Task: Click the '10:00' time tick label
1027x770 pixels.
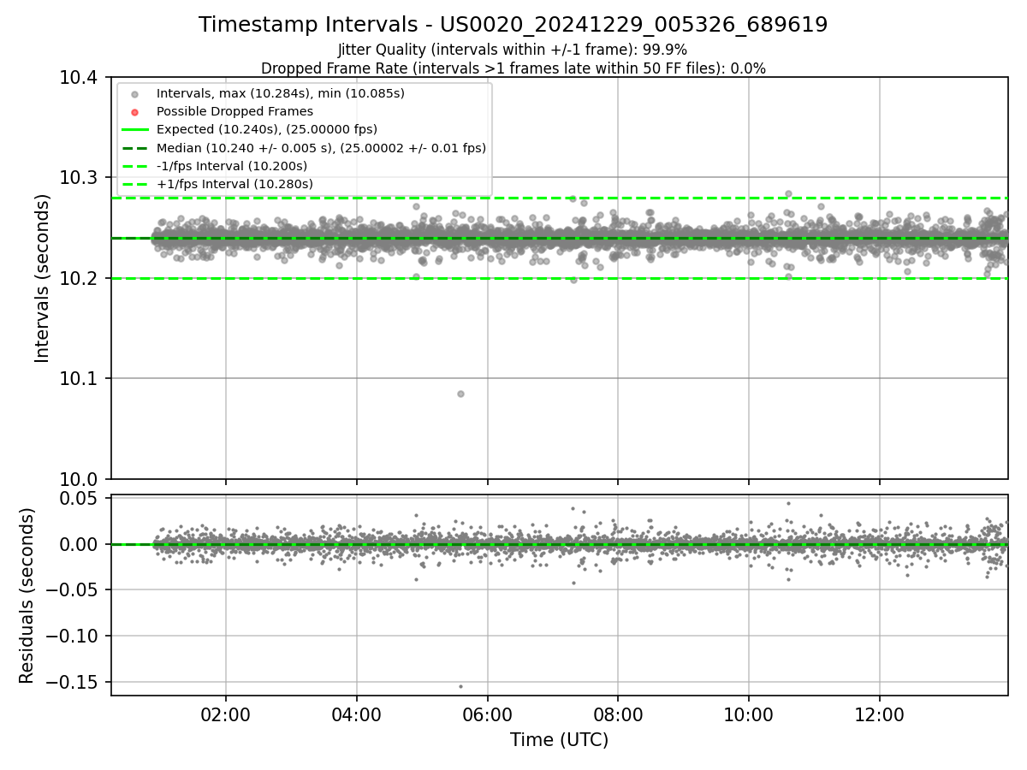Action: point(749,714)
